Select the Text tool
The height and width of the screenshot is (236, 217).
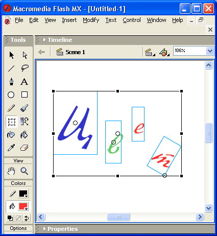click(25, 82)
